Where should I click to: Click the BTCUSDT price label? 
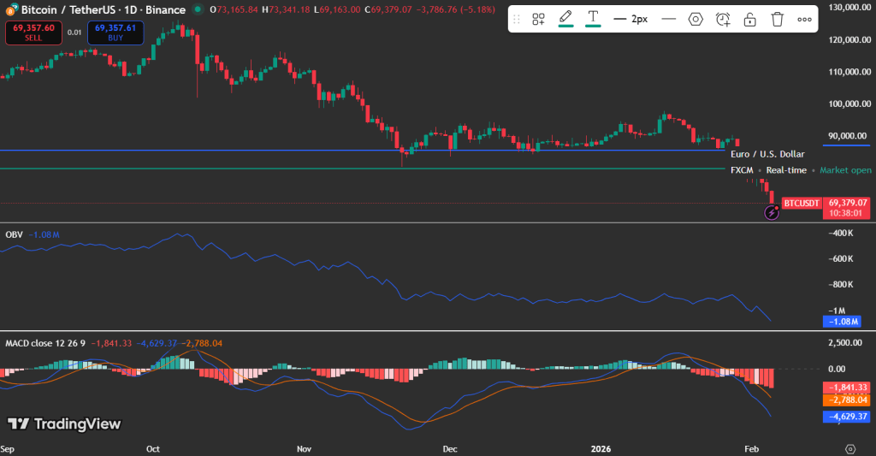(801, 203)
